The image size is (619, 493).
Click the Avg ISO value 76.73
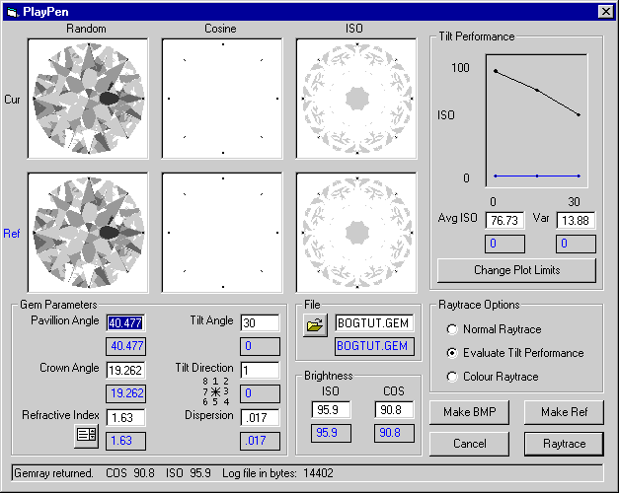504,221
